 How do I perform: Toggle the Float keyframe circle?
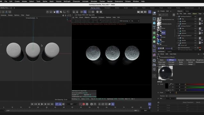tap(158, 93)
